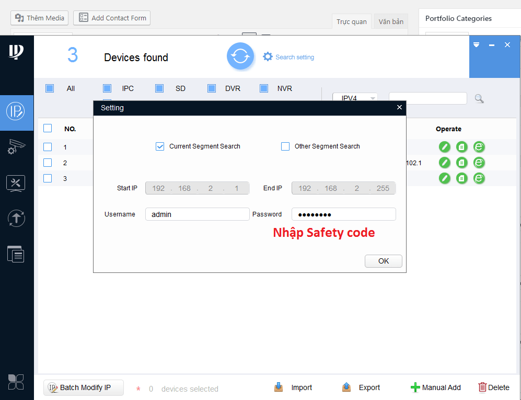Switch to the Trực quan tab
The image size is (521, 400).
[x=352, y=21]
